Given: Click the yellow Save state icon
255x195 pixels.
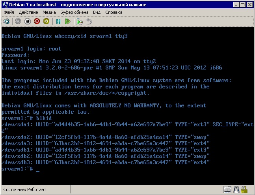Looking at the screenshot, I should click(x=47, y=21).
